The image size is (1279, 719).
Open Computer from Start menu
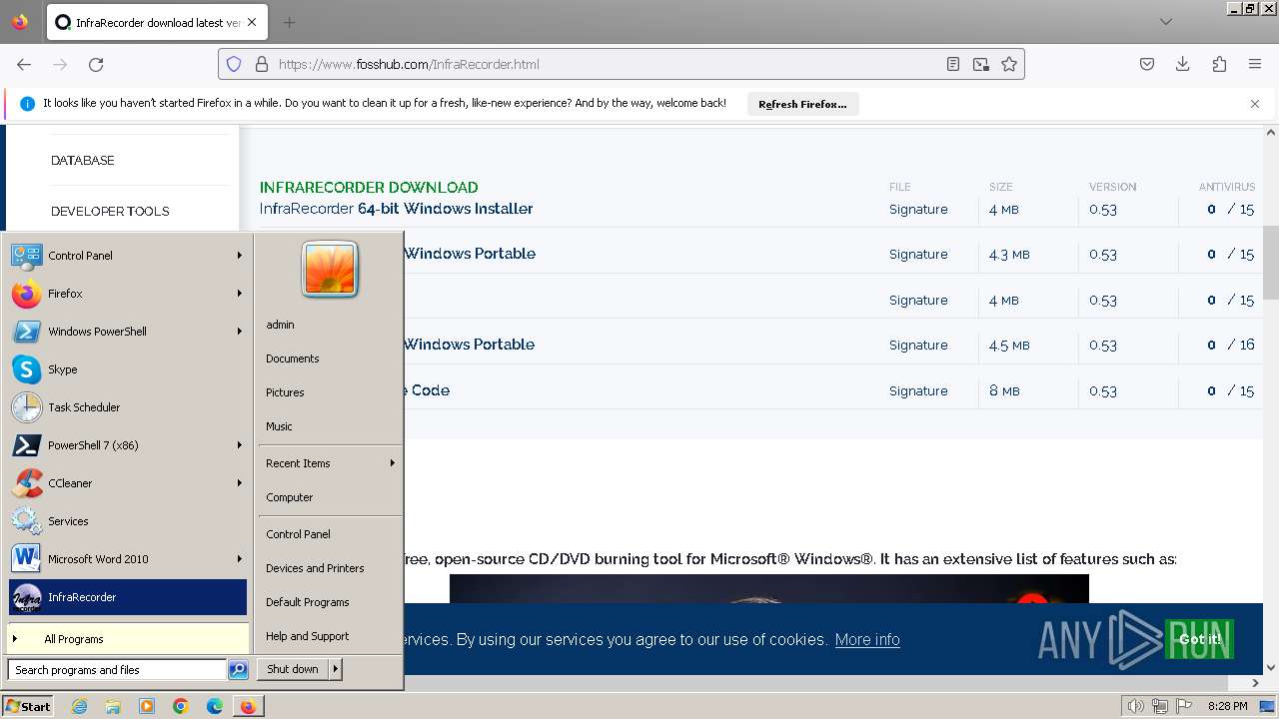330,497
